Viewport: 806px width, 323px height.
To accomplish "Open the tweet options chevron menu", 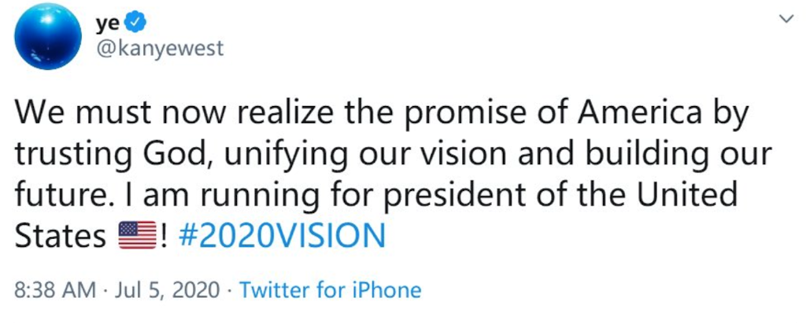I will [785, 19].
